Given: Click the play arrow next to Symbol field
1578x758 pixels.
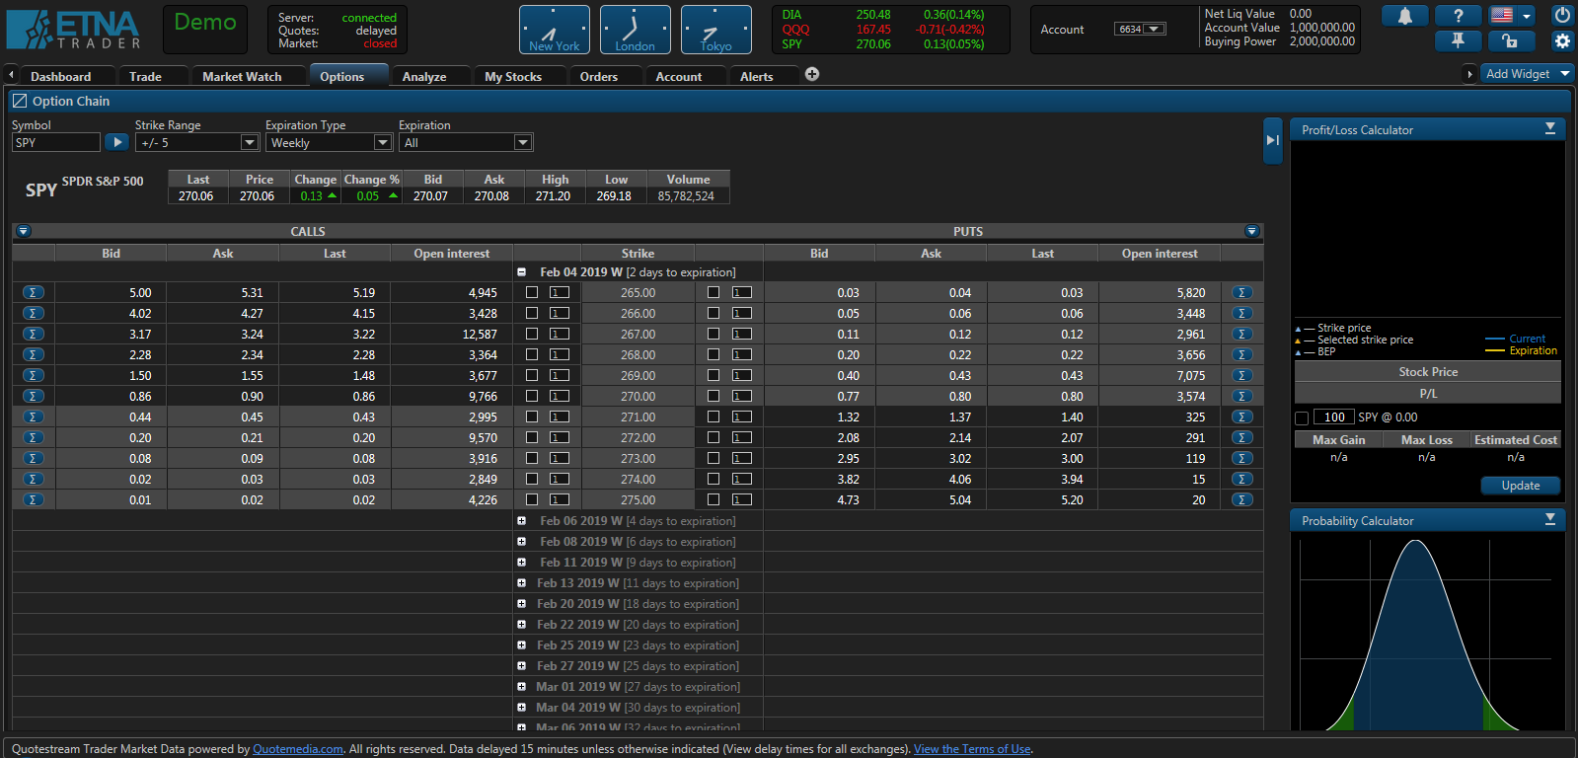Looking at the screenshot, I should click(116, 142).
